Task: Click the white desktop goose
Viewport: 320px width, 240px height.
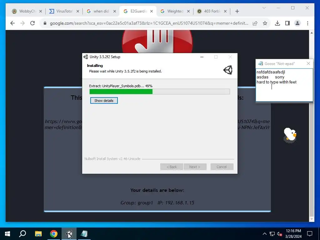Action: point(290,135)
